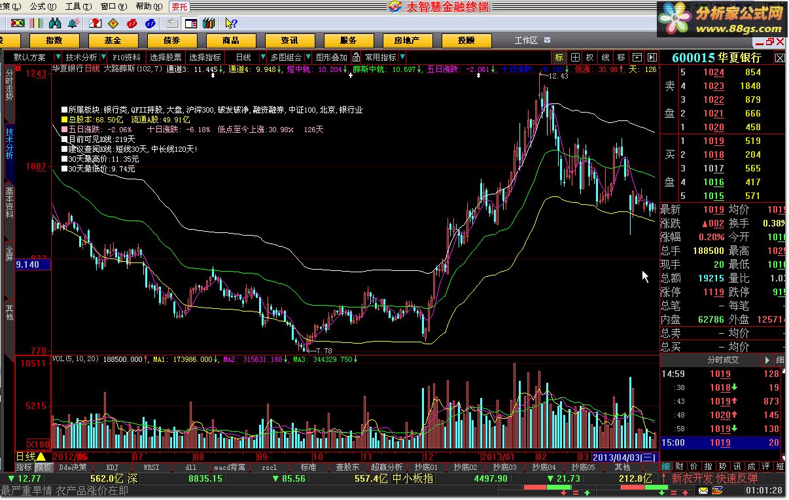The image size is (789, 500).
Task: Click the yellow diamond sign icon
Action: click(x=113, y=24)
